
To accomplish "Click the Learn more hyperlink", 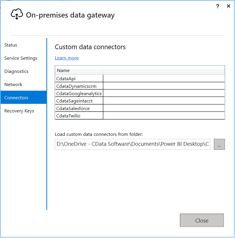I will pos(66,58).
